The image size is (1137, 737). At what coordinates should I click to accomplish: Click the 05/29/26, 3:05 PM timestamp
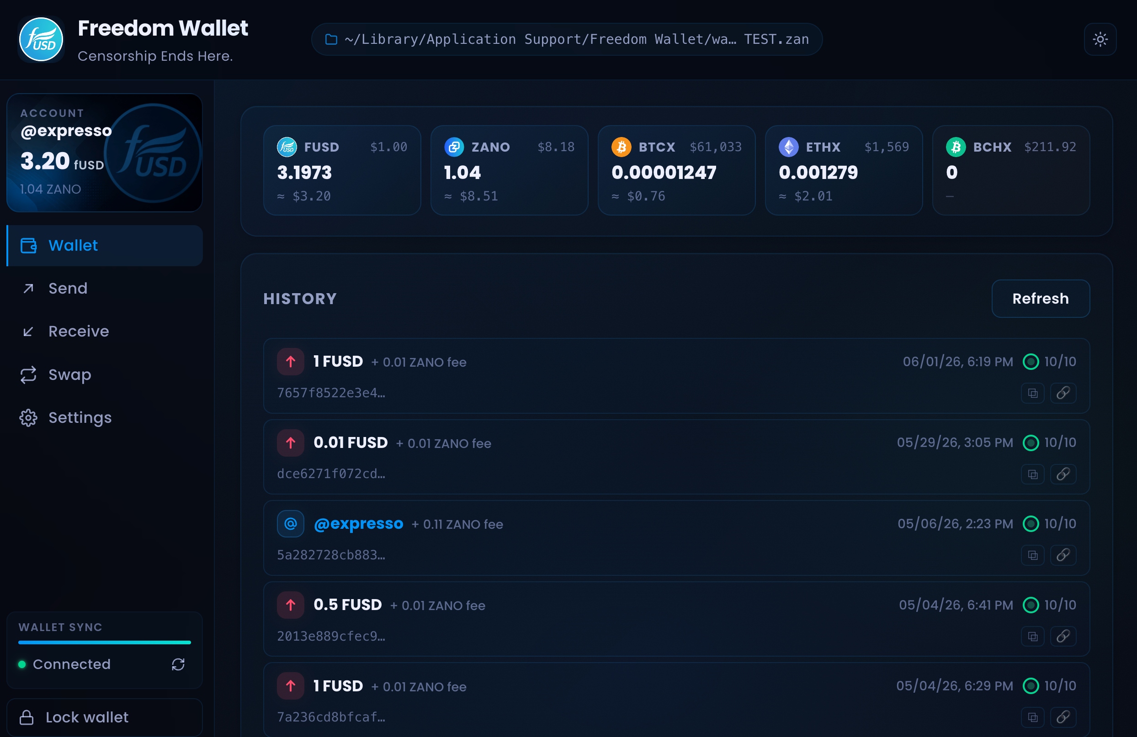955,442
